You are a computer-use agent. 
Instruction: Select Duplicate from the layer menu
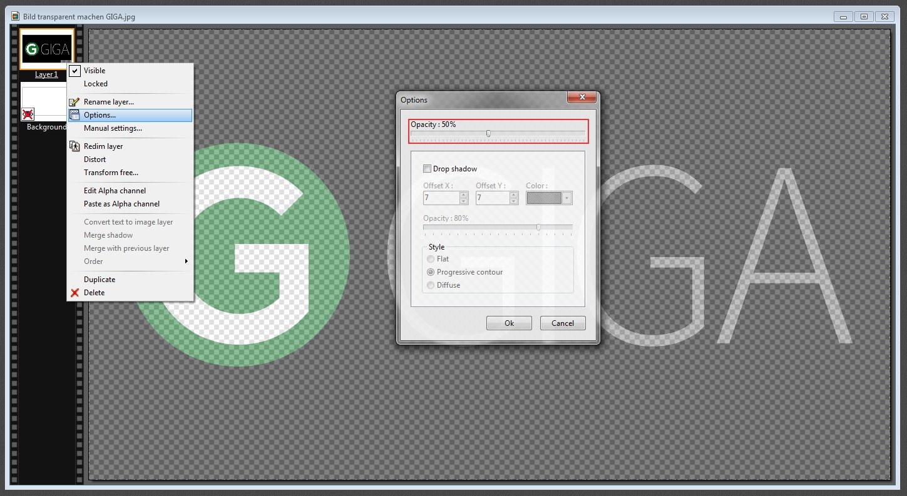click(x=130, y=280)
